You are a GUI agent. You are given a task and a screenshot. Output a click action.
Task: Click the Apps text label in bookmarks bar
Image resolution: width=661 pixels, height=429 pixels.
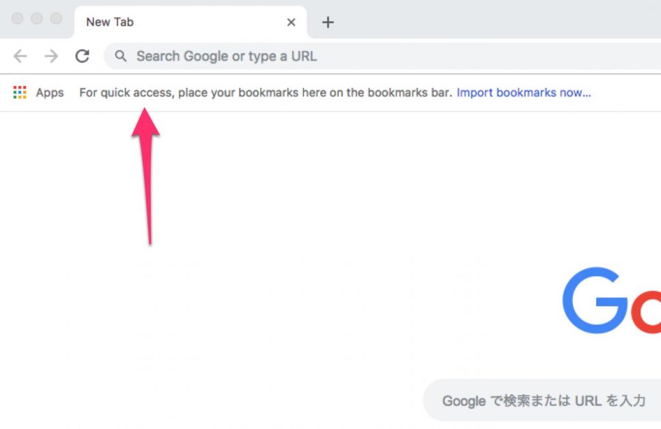[x=50, y=93]
